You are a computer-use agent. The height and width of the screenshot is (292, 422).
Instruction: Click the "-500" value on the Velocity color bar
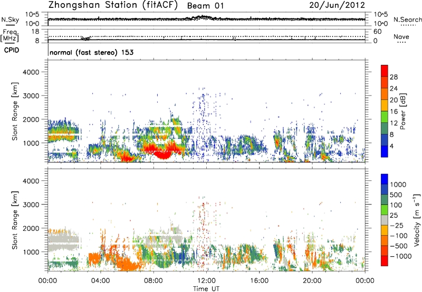pos(399,246)
